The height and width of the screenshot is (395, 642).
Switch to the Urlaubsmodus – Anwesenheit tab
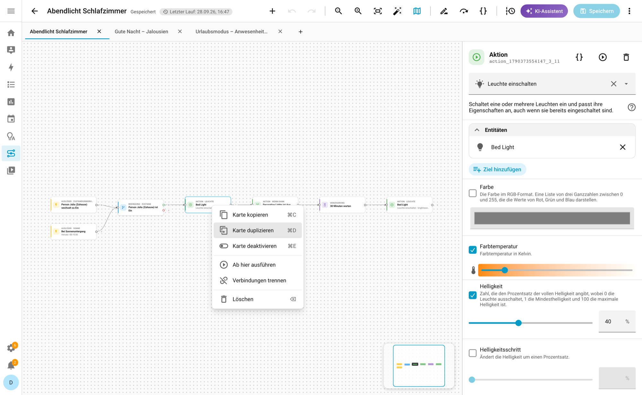(231, 31)
